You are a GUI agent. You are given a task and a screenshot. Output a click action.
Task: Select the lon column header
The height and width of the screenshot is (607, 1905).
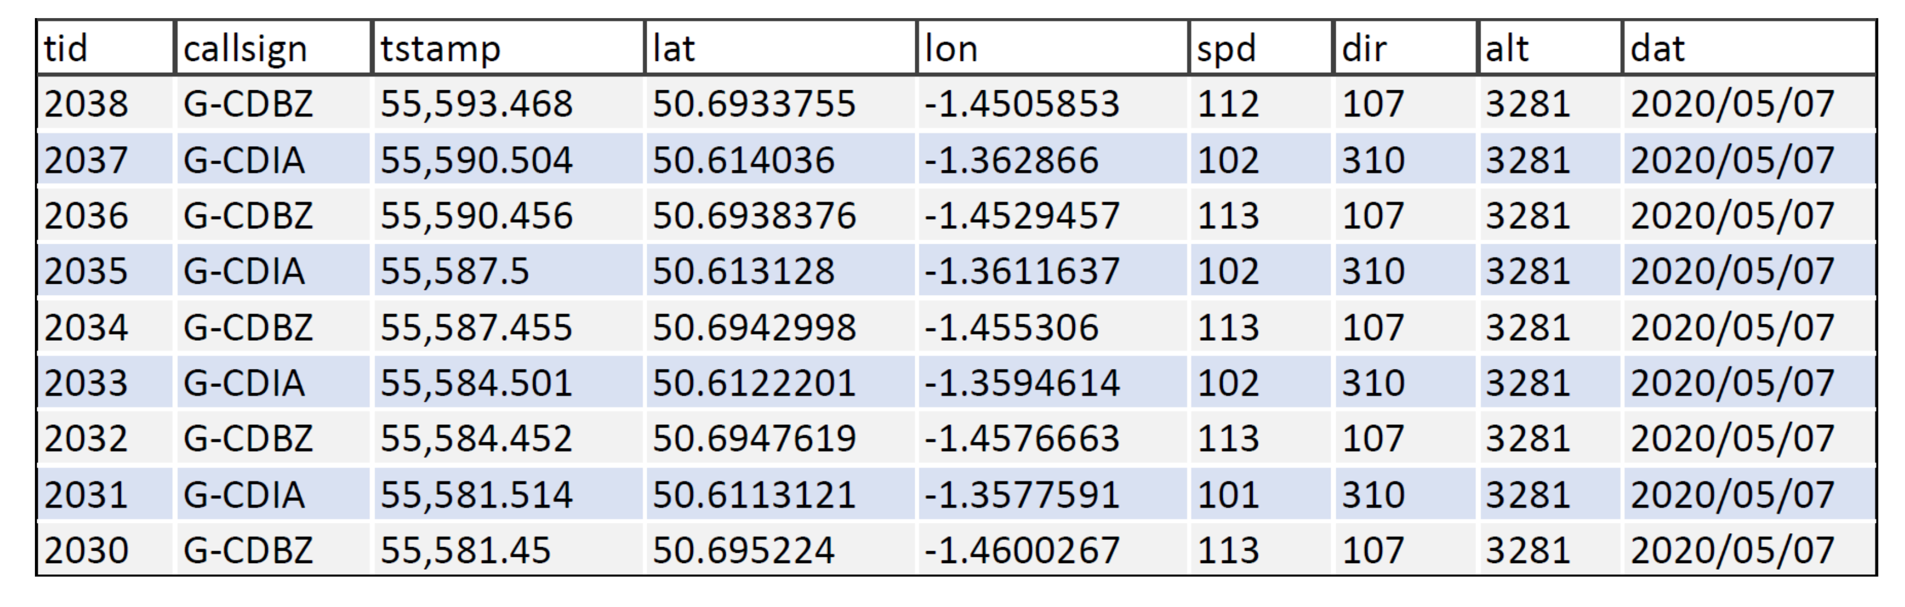click(x=1053, y=48)
